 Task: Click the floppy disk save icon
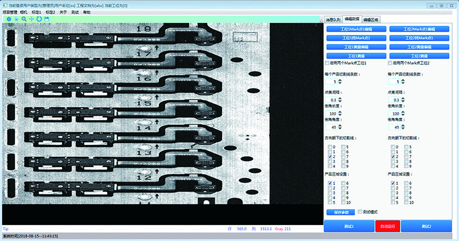click(x=46, y=19)
